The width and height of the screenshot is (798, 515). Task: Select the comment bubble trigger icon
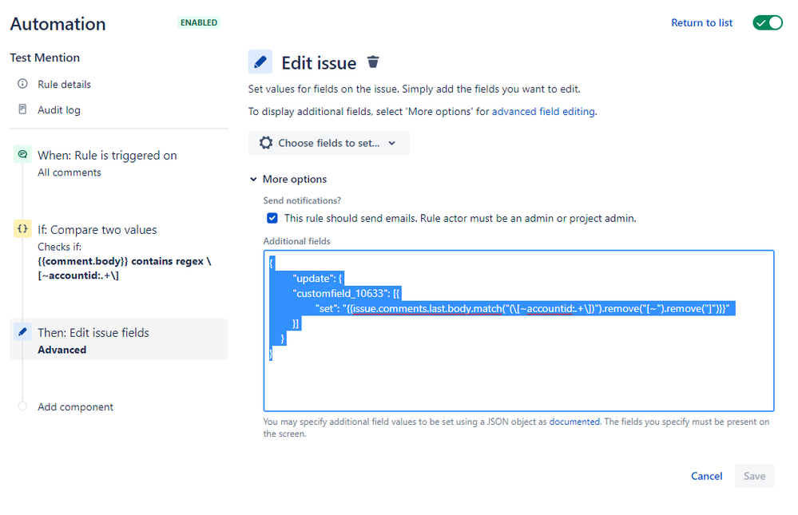[22, 155]
